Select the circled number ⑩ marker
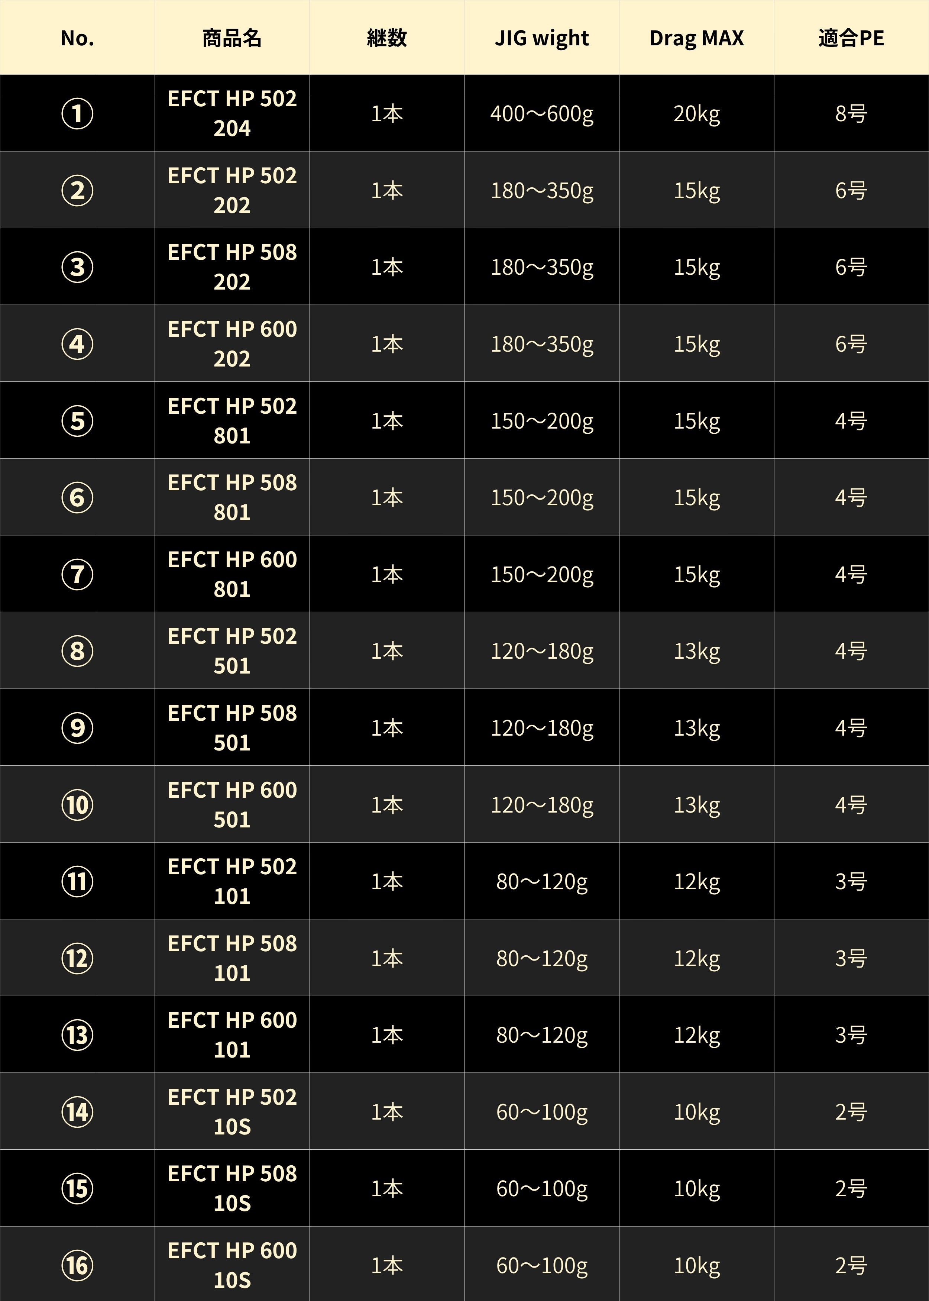929x1301 pixels. [x=77, y=804]
